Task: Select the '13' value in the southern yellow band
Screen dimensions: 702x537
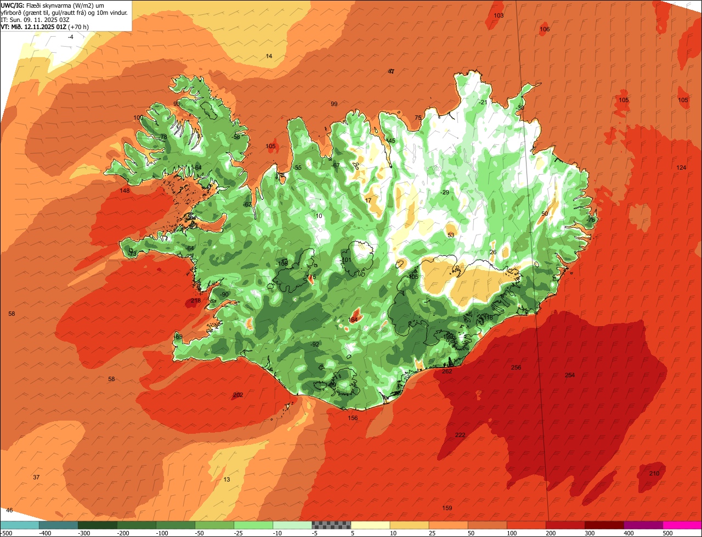Action: 227,479
